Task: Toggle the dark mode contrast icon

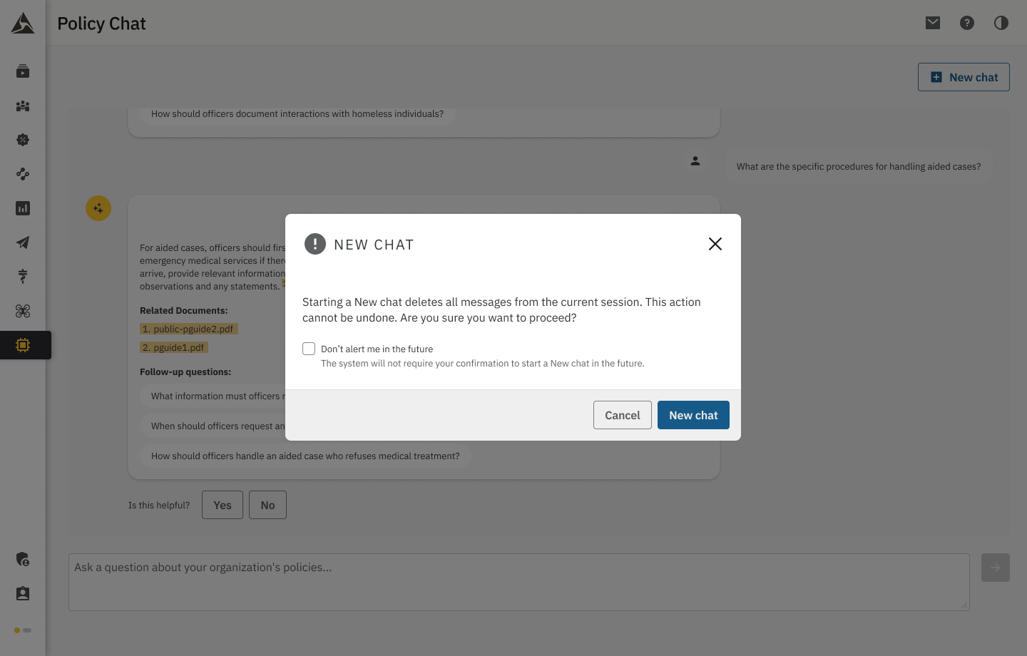Action: pyautogui.click(x=1001, y=23)
